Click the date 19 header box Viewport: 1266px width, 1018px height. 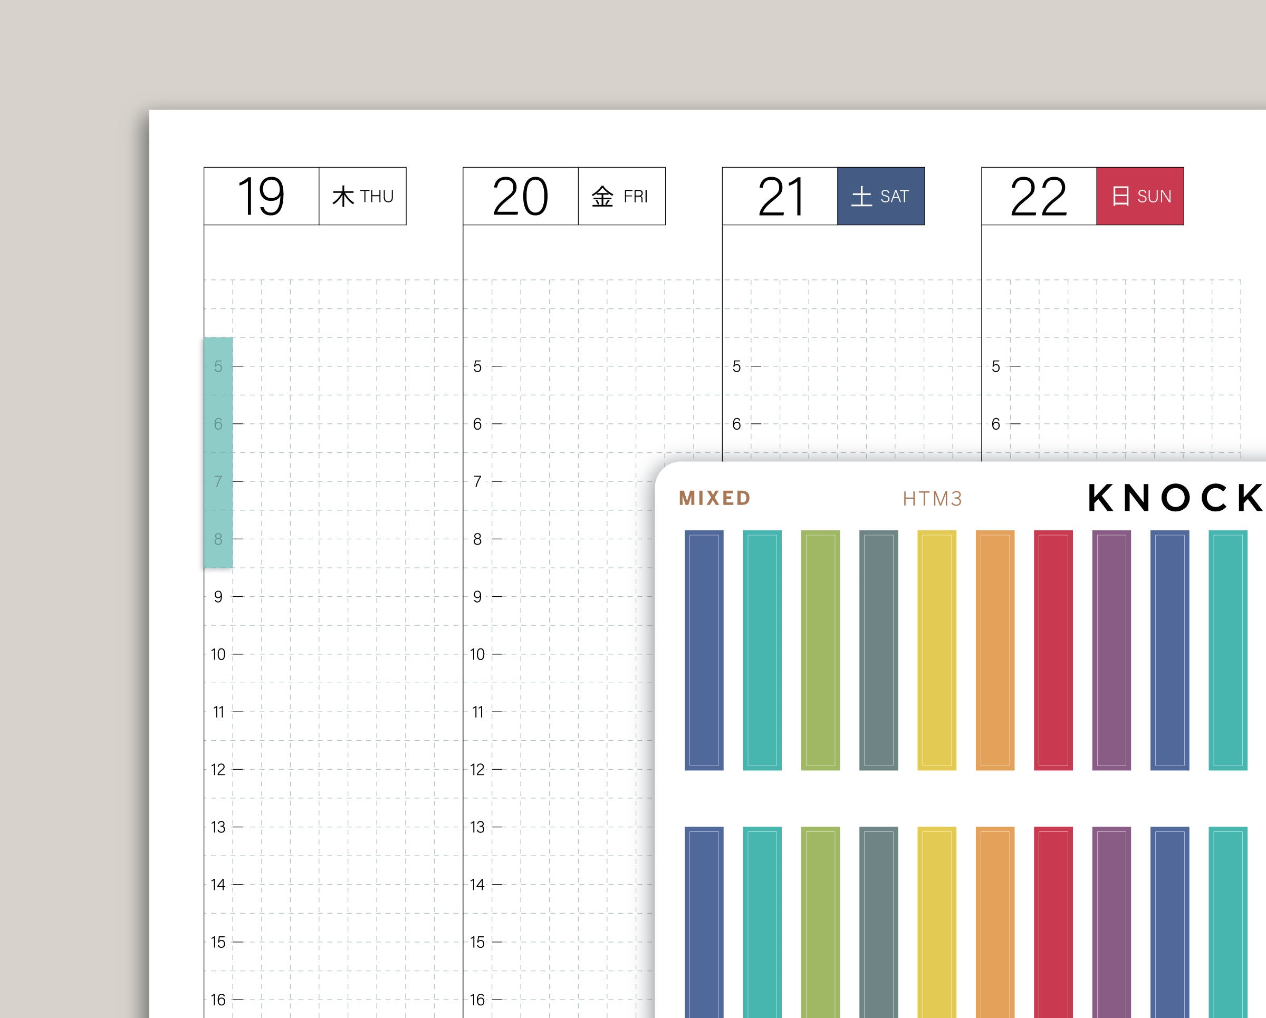(261, 196)
